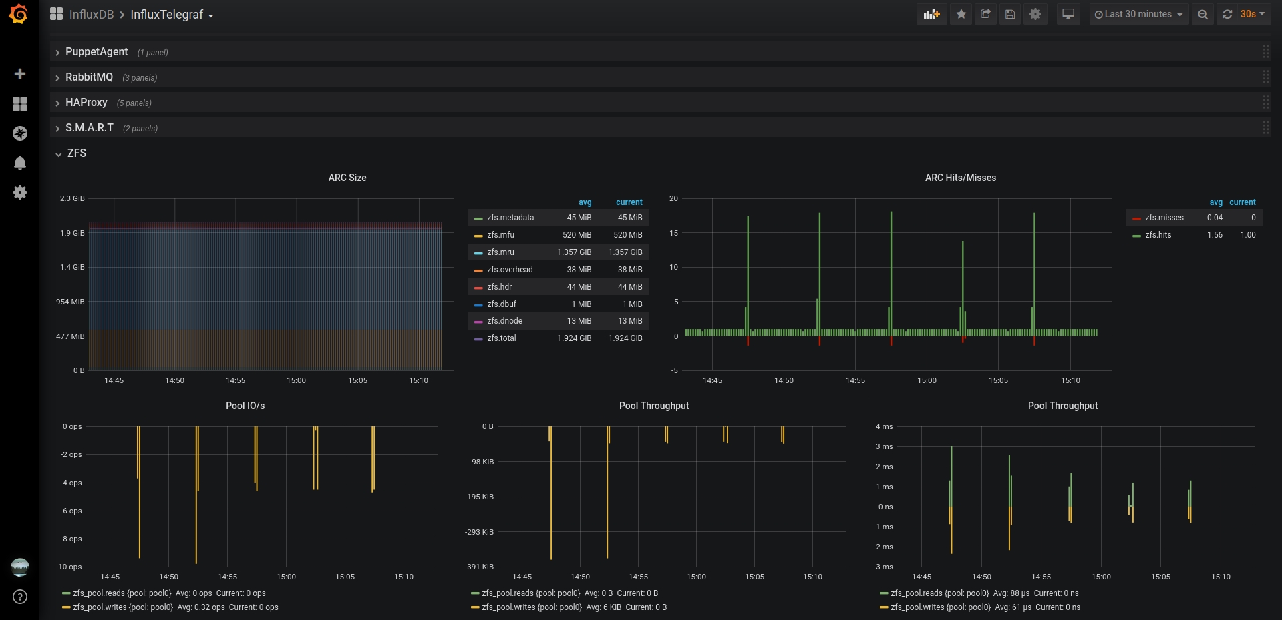
Task: Toggle the zfs.mru series visibility
Action: [x=500, y=252]
